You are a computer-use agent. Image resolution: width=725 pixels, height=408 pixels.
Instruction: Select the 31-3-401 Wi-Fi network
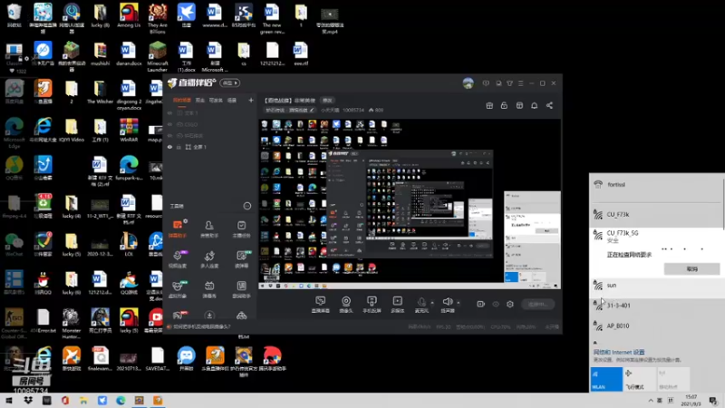[656, 306]
